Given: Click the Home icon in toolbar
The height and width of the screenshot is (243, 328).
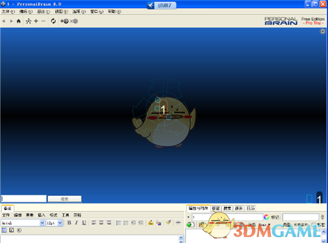Looking at the screenshot, I should tap(18, 21).
